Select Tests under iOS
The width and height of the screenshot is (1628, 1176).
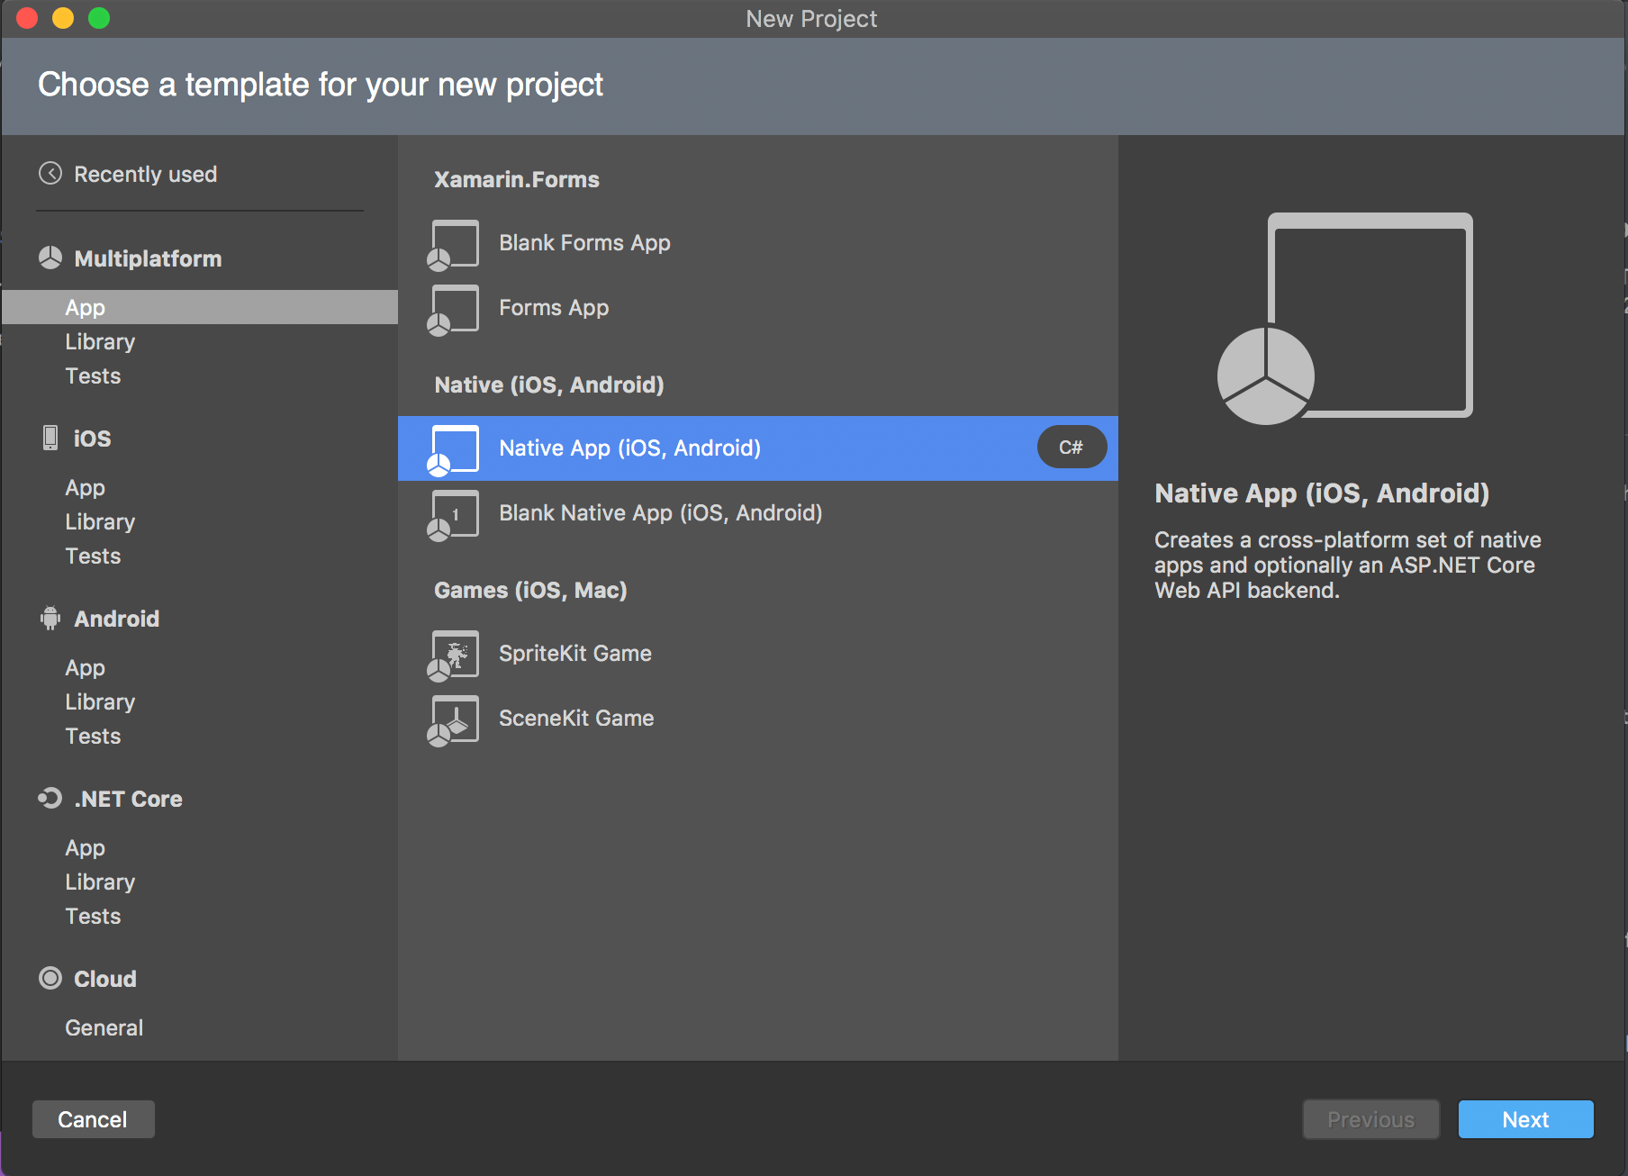(93, 556)
